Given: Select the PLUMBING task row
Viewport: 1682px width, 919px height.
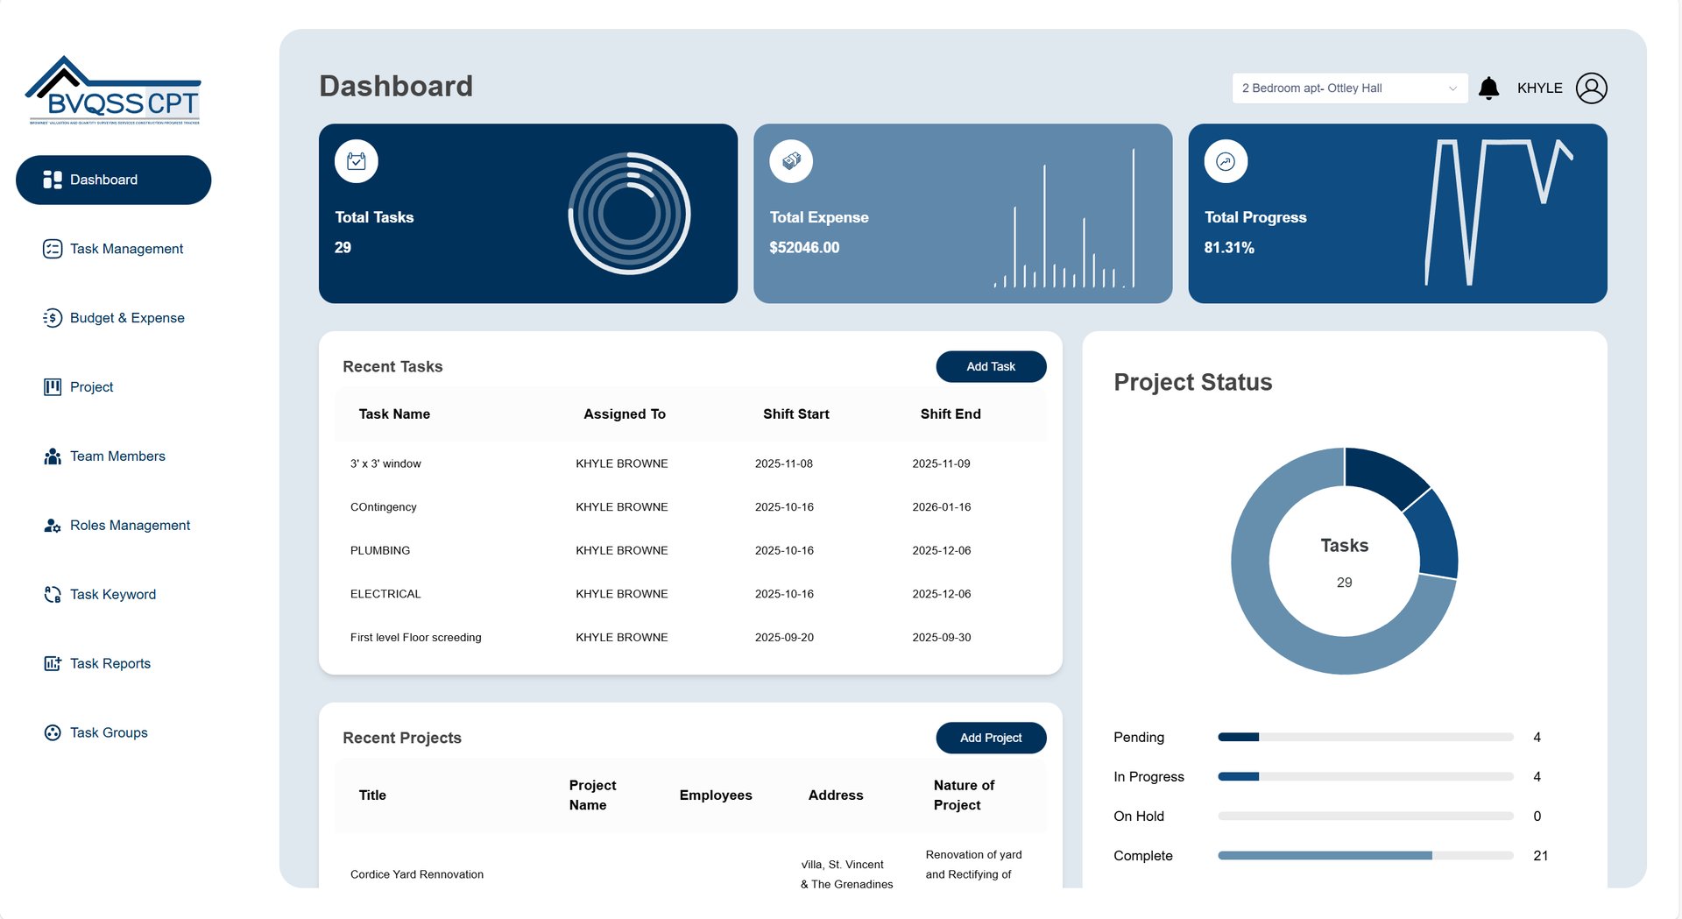Looking at the screenshot, I should [x=690, y=551].
